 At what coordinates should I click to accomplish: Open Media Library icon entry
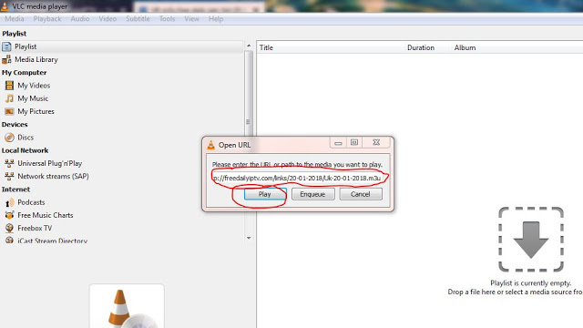(6, 59)
